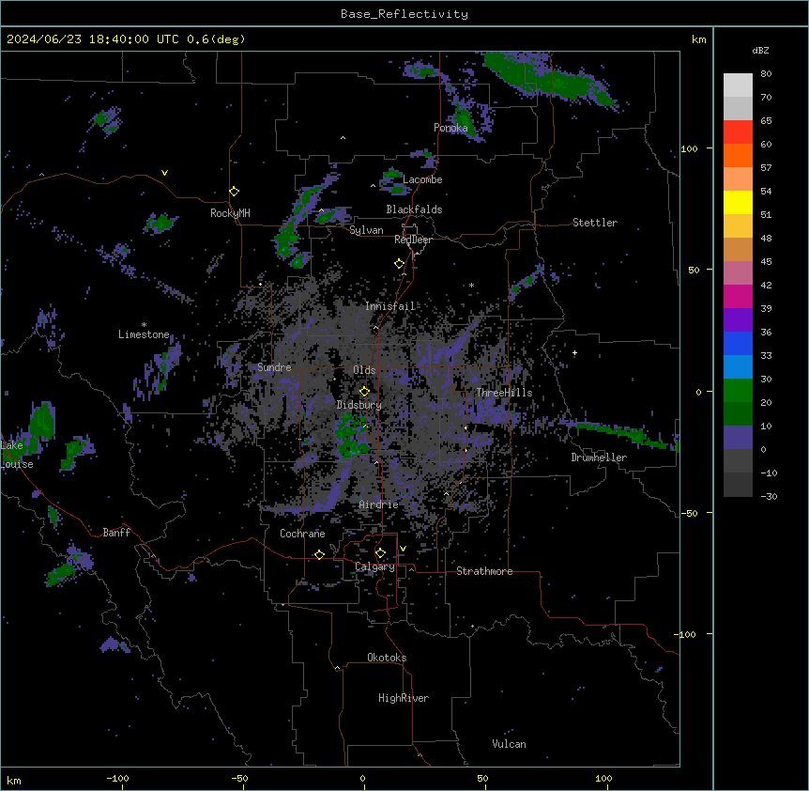The image size is (809, 791).
Task: Select the royal blue swatch in dBZ legend
Action: pos(738,343)
